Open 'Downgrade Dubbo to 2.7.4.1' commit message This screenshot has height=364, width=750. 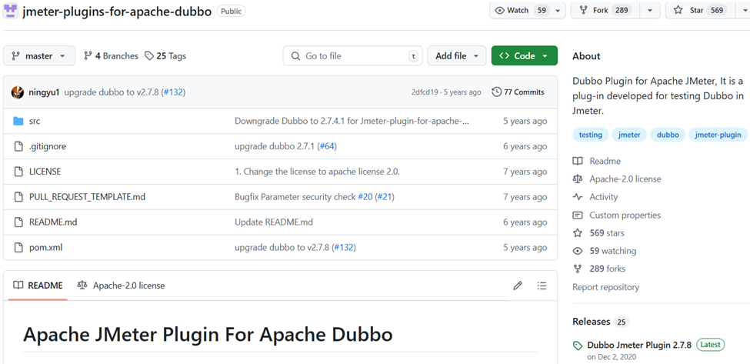tap(352, 121)
